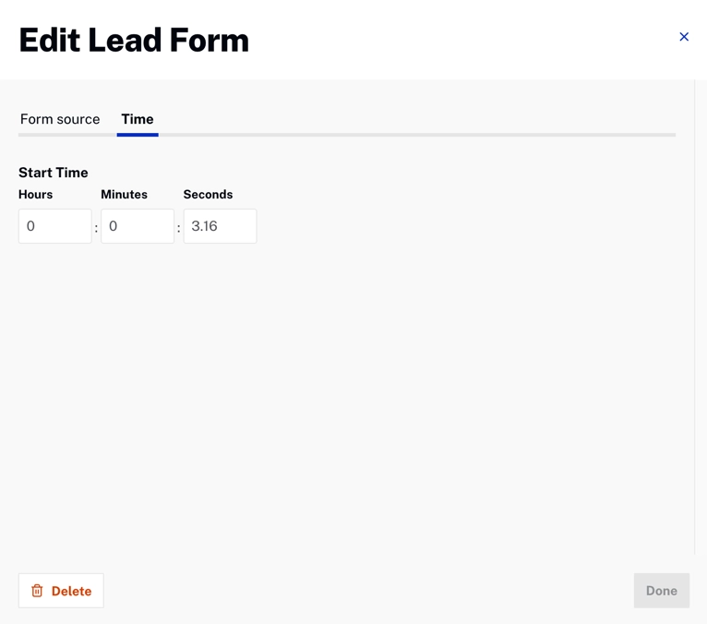Click the blue underline beneath Time tab
The width and height of the screenshot is (707, 624).
point(138,135)
